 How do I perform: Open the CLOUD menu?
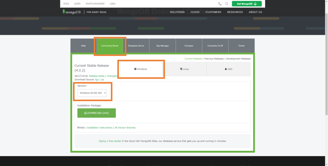[195, 12]
